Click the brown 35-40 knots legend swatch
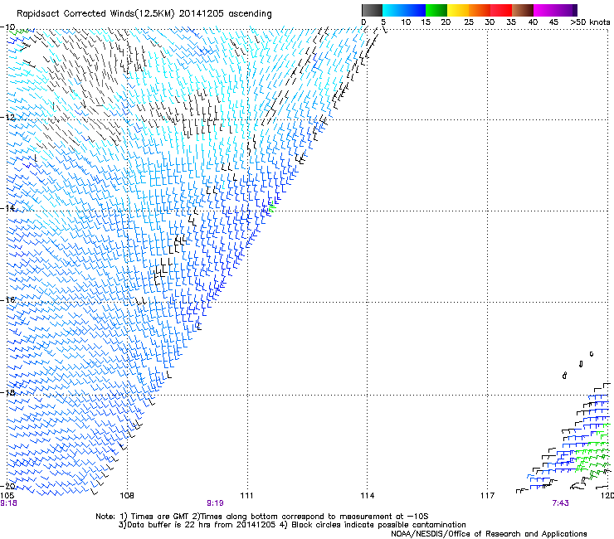The image size is (614, 539). click(523, 10)
